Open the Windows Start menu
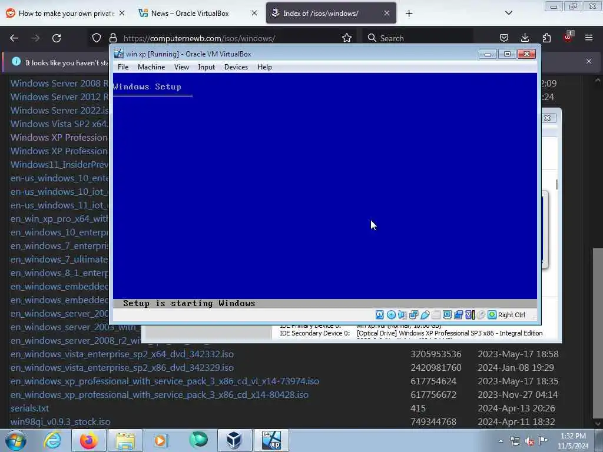The height and width of the screenshot is (452, 603). click(x=16, y=440)
